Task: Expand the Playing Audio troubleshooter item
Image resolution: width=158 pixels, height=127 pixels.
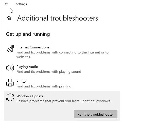Action: [27, 67]
